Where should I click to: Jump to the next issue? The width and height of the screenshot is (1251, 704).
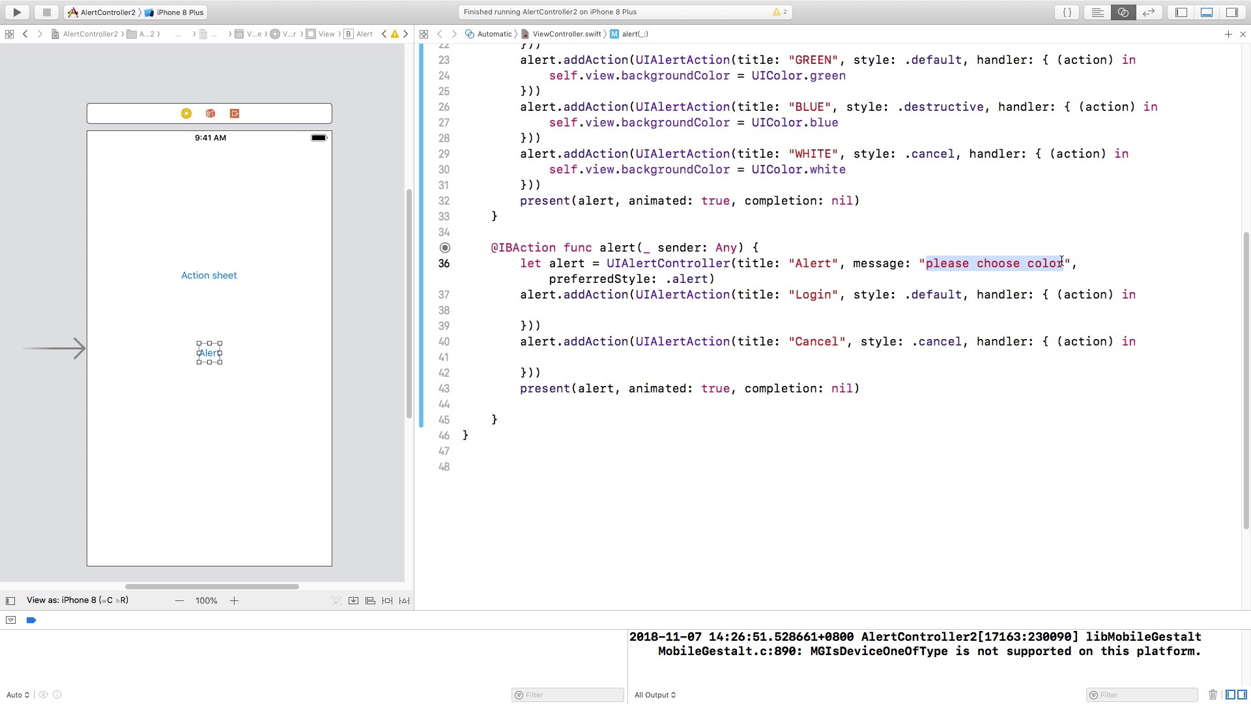point(406,34)
